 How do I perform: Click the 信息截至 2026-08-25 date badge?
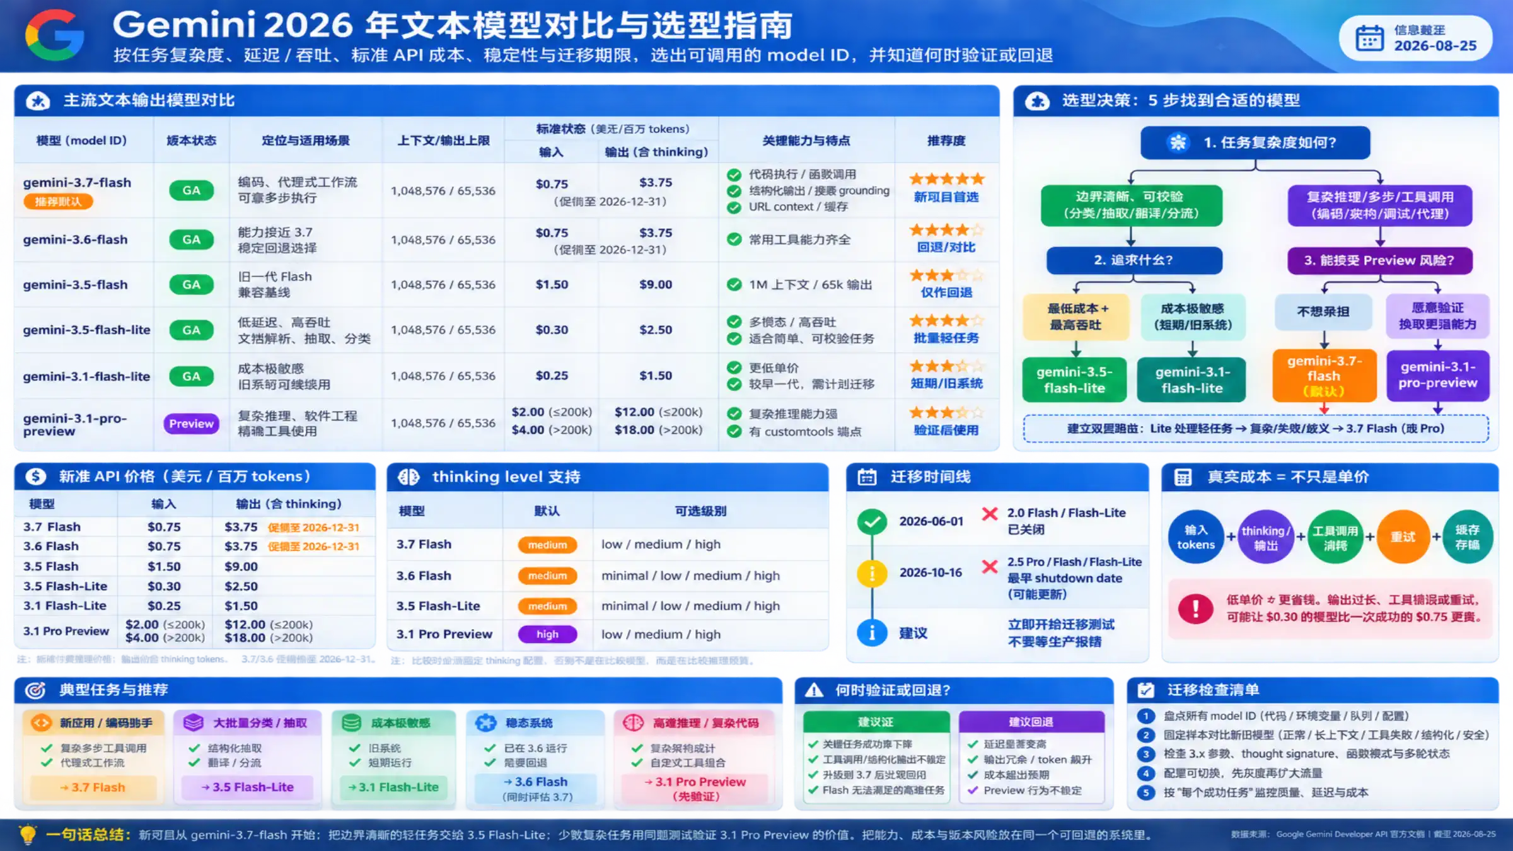pos(1416,38)
